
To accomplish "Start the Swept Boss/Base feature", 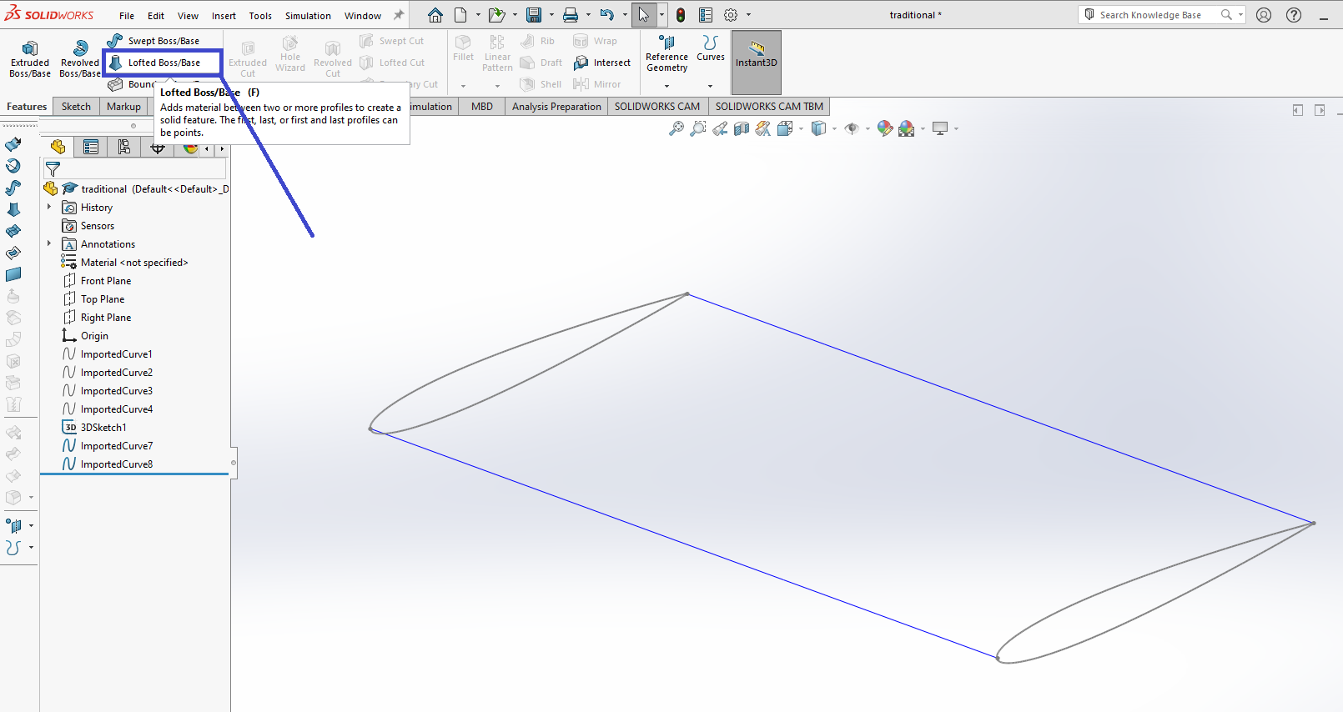I will click(x=153, y=41).
